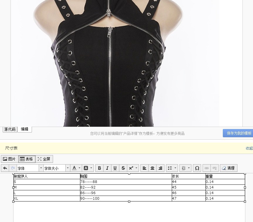
Task: Click the background color A icon
Action: pos(86,168)
